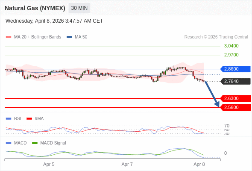The height and width of the screenshot is (171, 252).
Task: Click the 30 MIN timeframe badge
Action: click(79, 8)
